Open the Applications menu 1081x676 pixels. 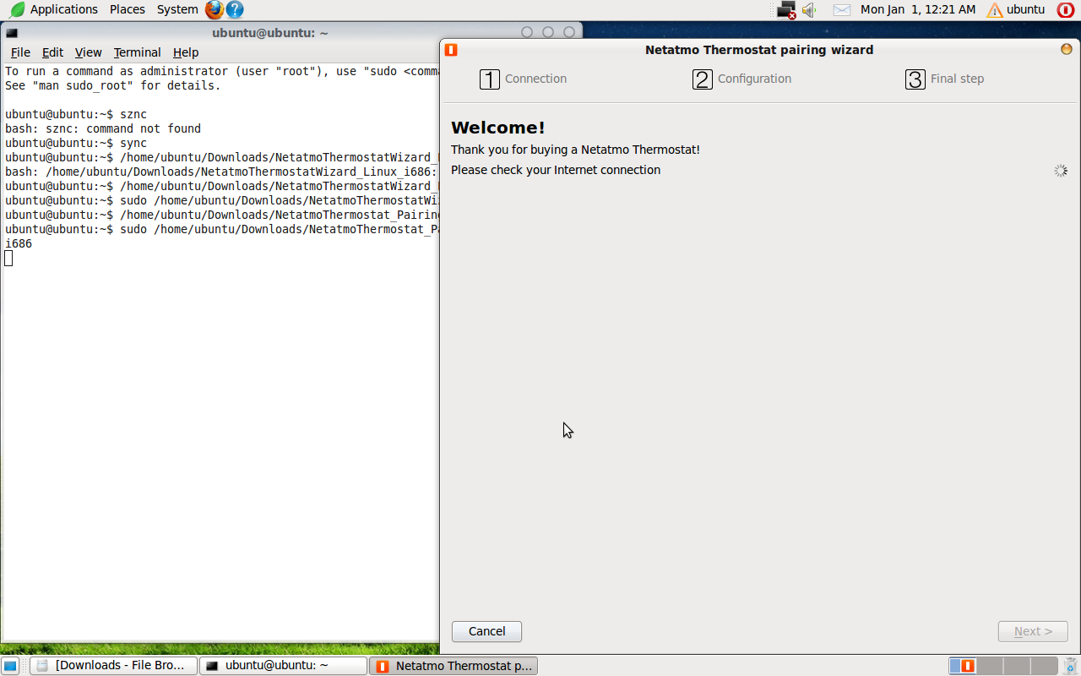point(55,9)
